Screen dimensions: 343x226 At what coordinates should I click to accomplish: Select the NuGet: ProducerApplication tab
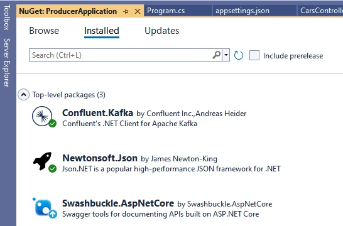[68, 11]
